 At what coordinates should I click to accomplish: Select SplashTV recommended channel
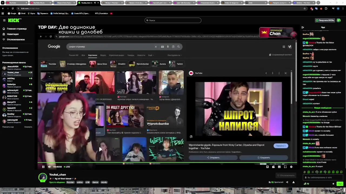(18, 109)
